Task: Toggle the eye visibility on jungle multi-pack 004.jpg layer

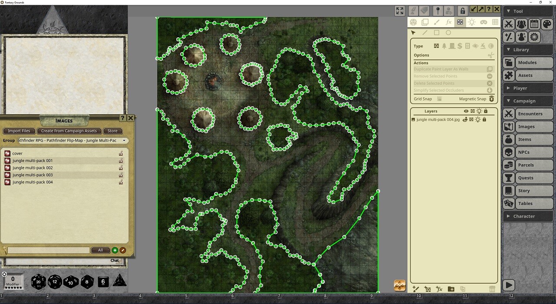Action: coord(465,119)
